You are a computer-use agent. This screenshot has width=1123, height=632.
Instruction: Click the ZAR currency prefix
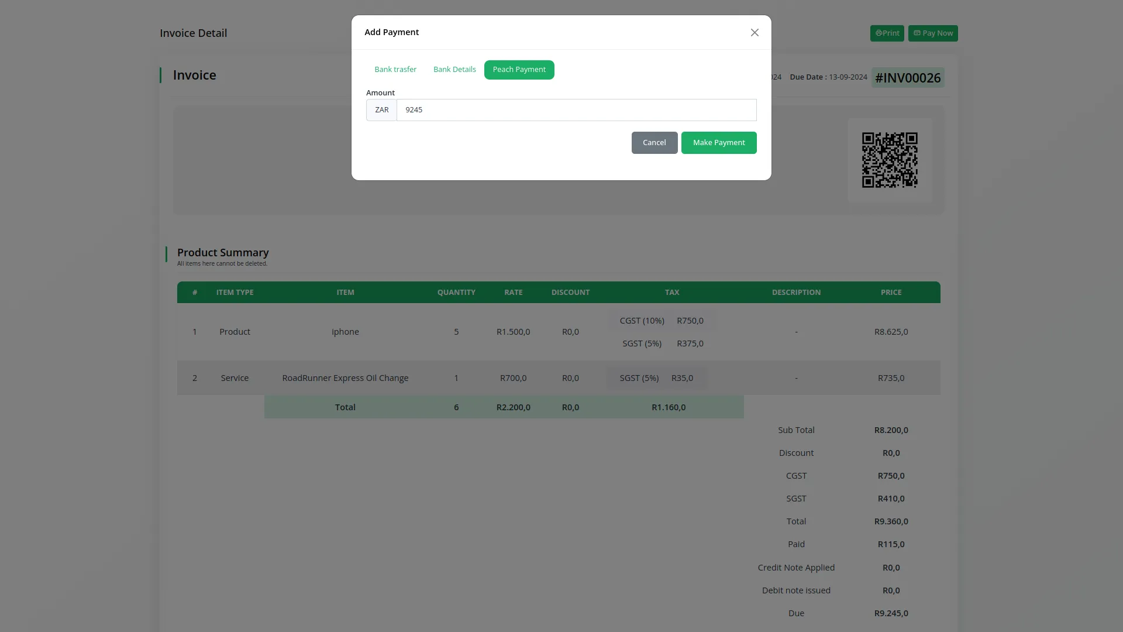(381, 110)
